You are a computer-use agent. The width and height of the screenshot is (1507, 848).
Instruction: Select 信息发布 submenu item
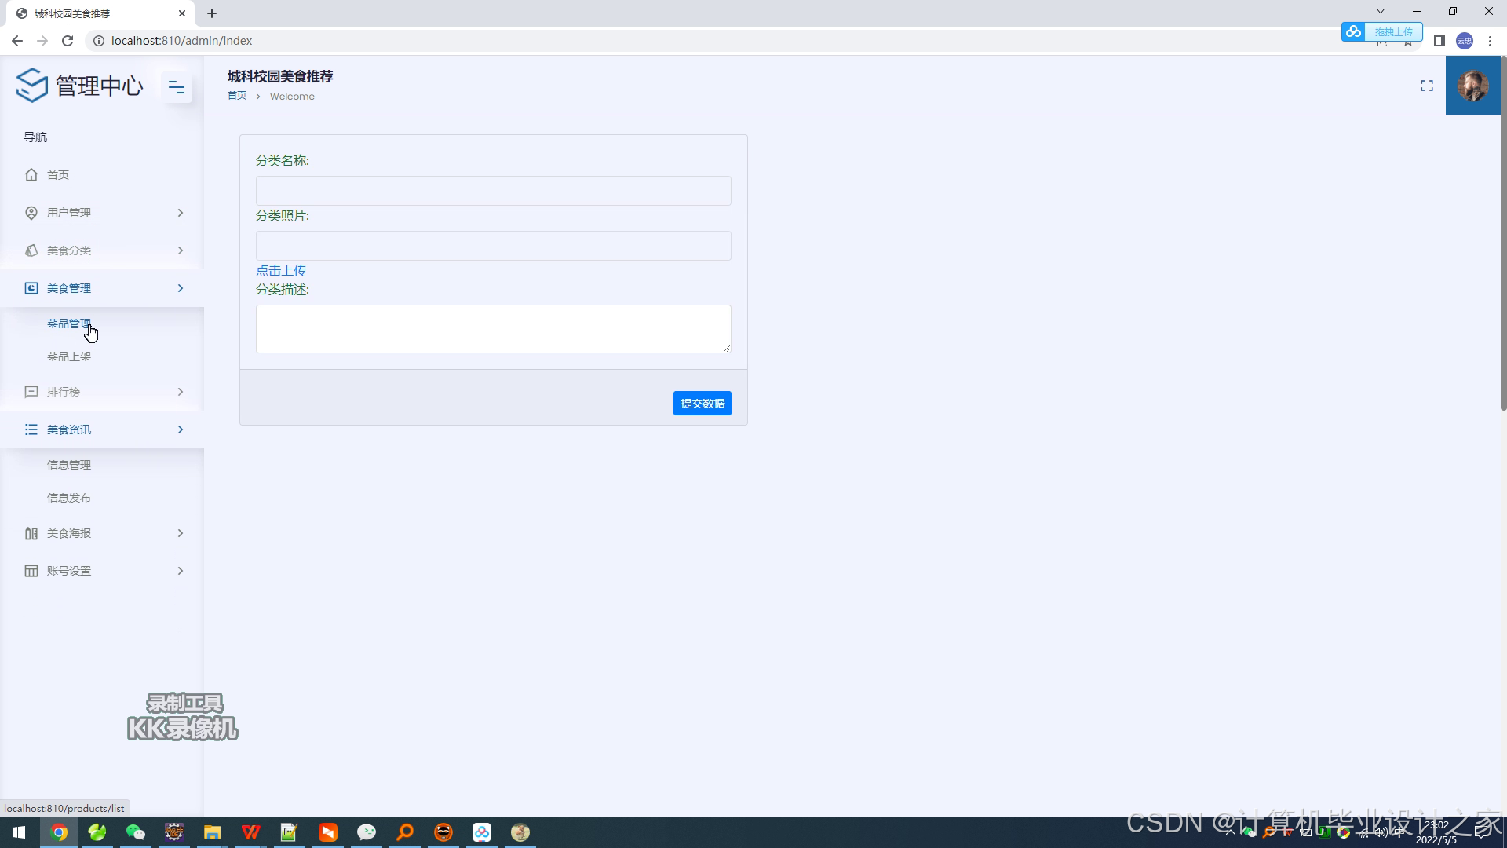pyautogui.click(x=69, y=498)
